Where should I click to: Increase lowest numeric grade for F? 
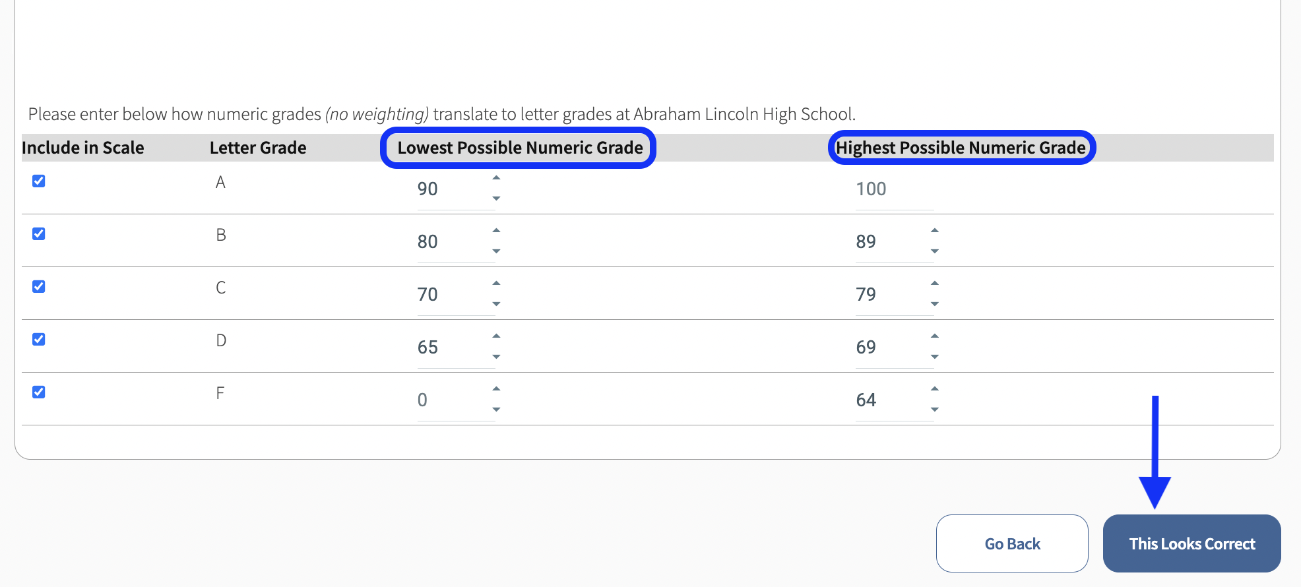coord(496,389)
